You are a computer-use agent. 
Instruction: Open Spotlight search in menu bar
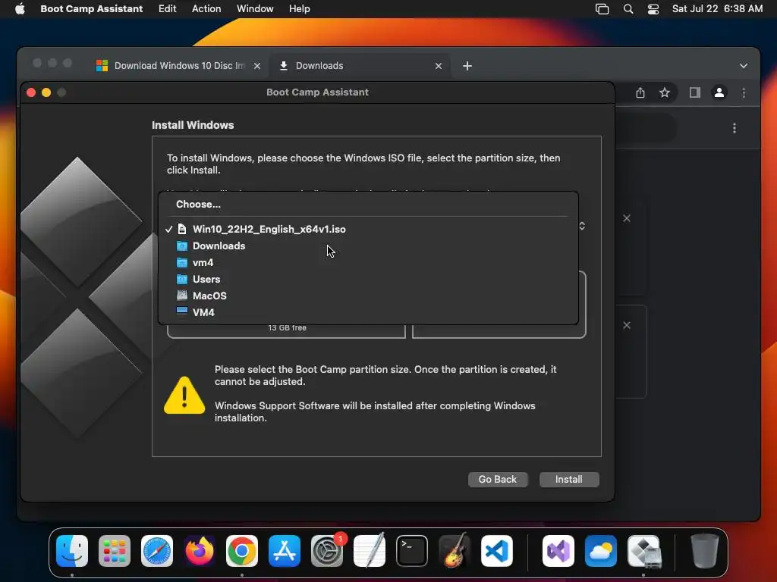pyautogui.click(x=628, y=9)
